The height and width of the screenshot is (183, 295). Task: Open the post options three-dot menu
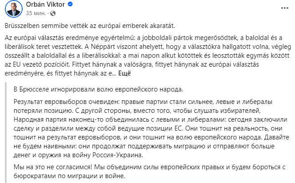284,8
